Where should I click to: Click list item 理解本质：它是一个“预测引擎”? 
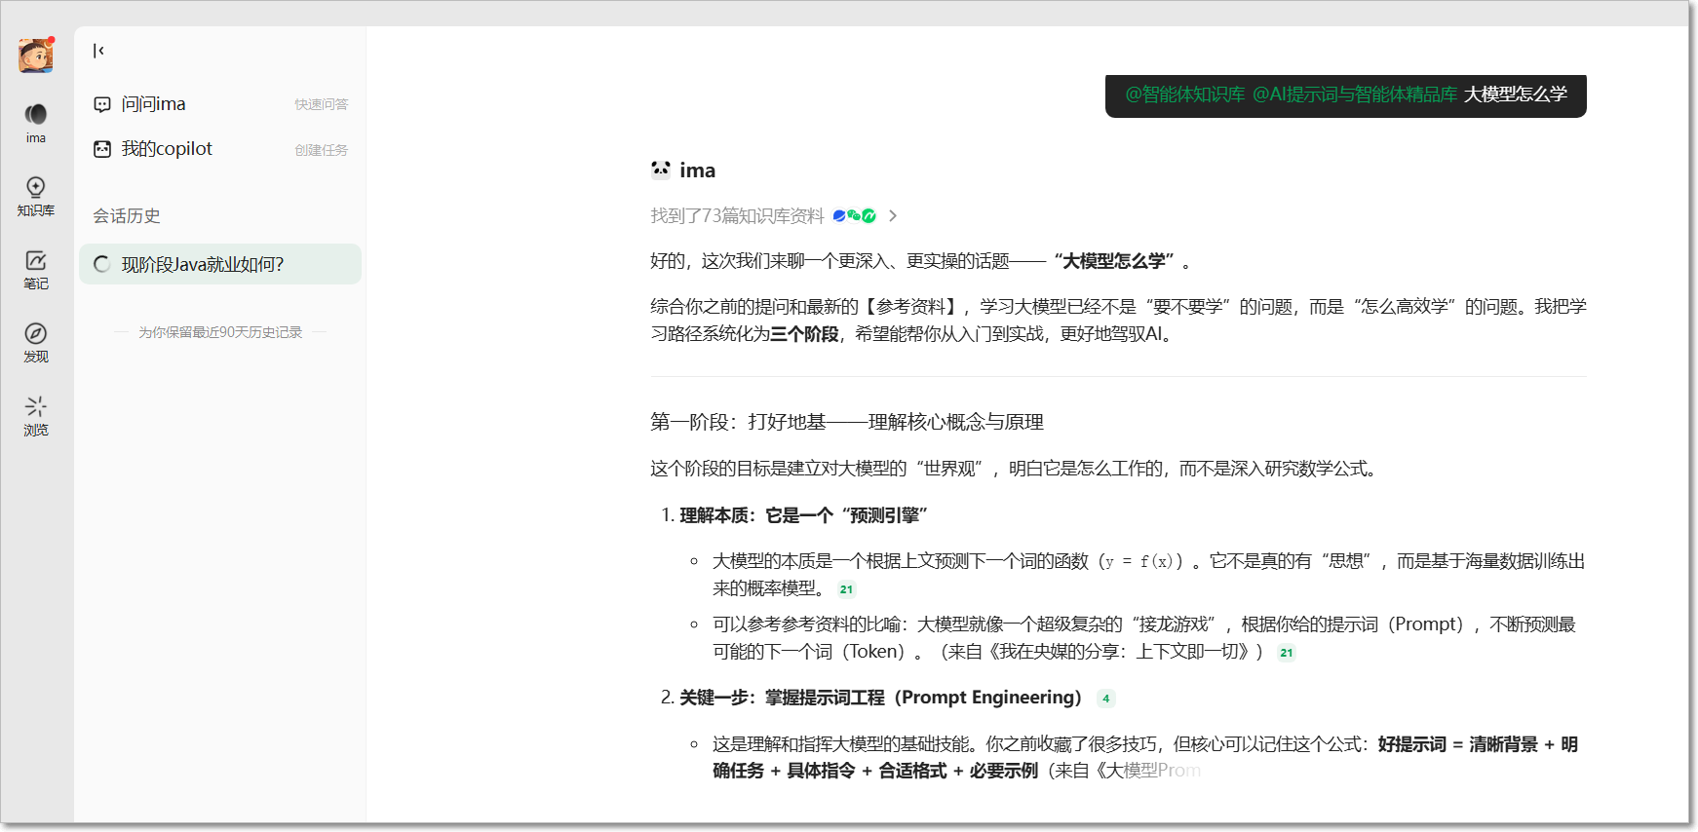(803, 515)
